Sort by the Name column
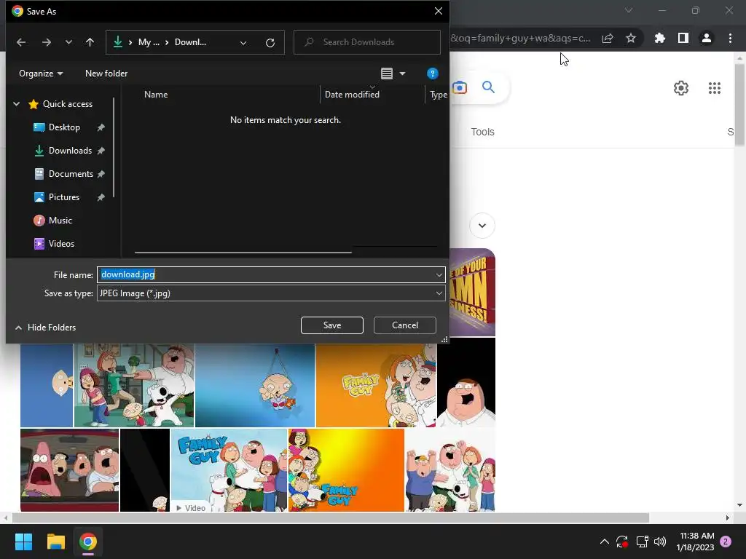746x559 pixels. click(156, 94)
